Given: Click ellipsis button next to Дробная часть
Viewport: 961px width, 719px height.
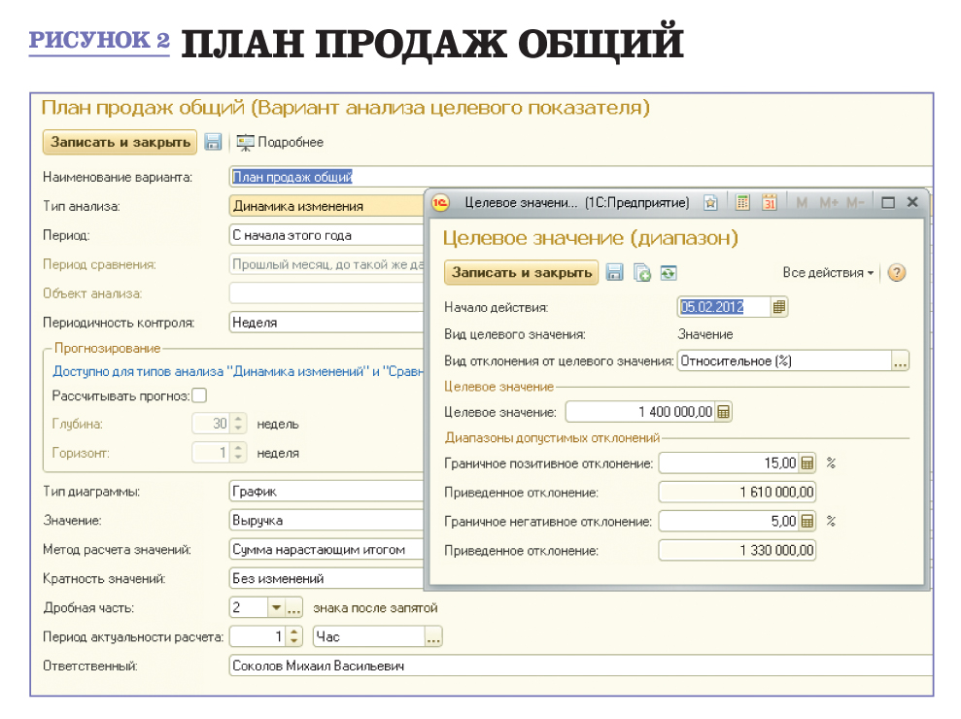Looking at the screenshot, I should 294,607.
